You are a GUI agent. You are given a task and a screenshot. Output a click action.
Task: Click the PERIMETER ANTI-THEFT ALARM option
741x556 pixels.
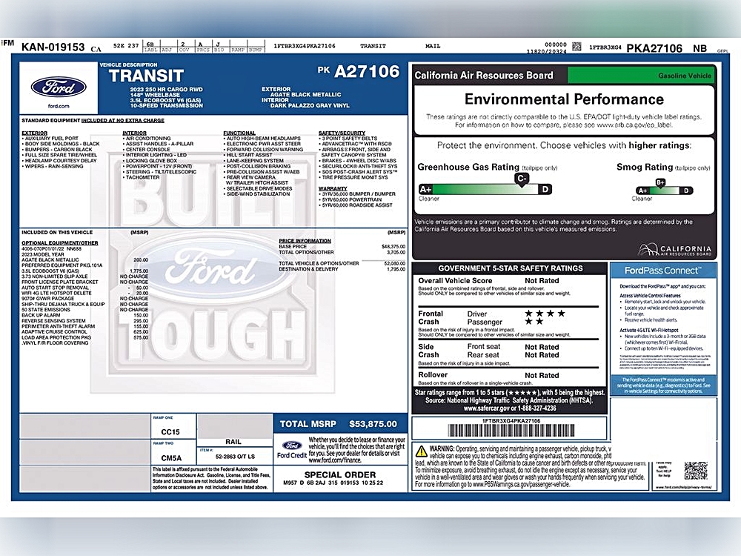point(84,326)
